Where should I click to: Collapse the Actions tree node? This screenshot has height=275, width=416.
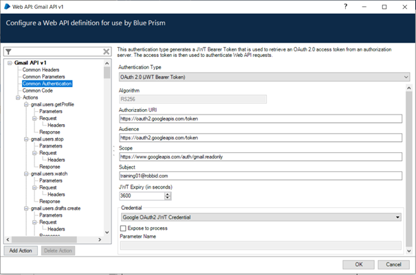(17, 97)
